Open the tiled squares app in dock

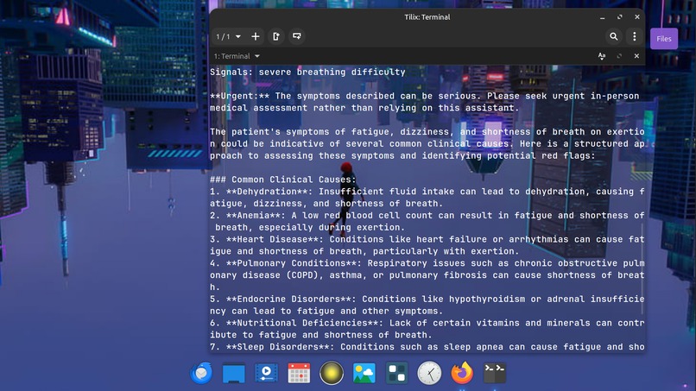397,373
